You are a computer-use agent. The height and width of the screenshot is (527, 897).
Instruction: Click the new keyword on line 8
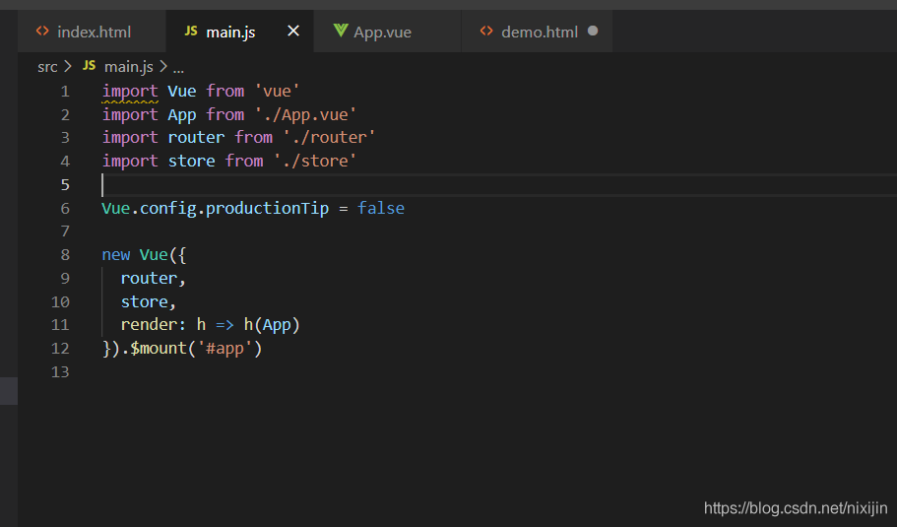[x=116, y=255]
